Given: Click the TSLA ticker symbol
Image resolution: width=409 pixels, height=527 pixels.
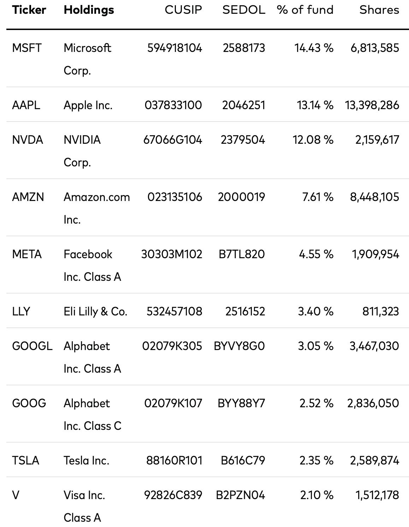Looking at the screenshot, I should (25, 460).
